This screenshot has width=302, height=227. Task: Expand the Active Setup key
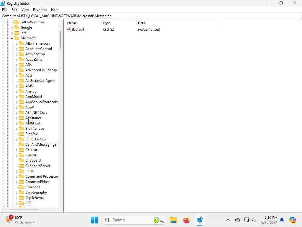tap(17, 54)
